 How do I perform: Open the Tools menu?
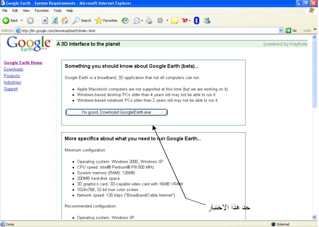point(58,10)
